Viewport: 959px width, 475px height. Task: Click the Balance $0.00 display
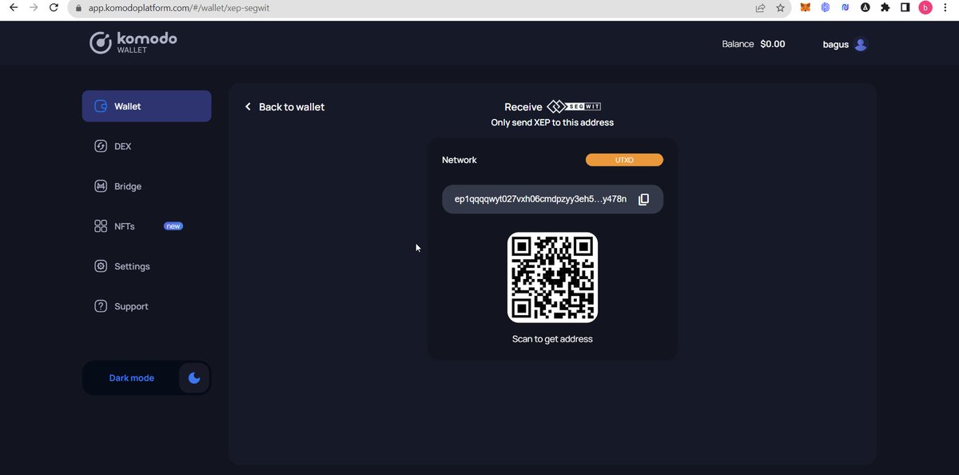tap(754, 44)
